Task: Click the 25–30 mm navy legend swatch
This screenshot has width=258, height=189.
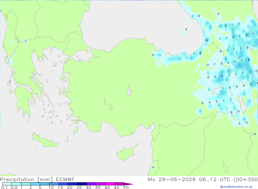Action: pos(82,184)
